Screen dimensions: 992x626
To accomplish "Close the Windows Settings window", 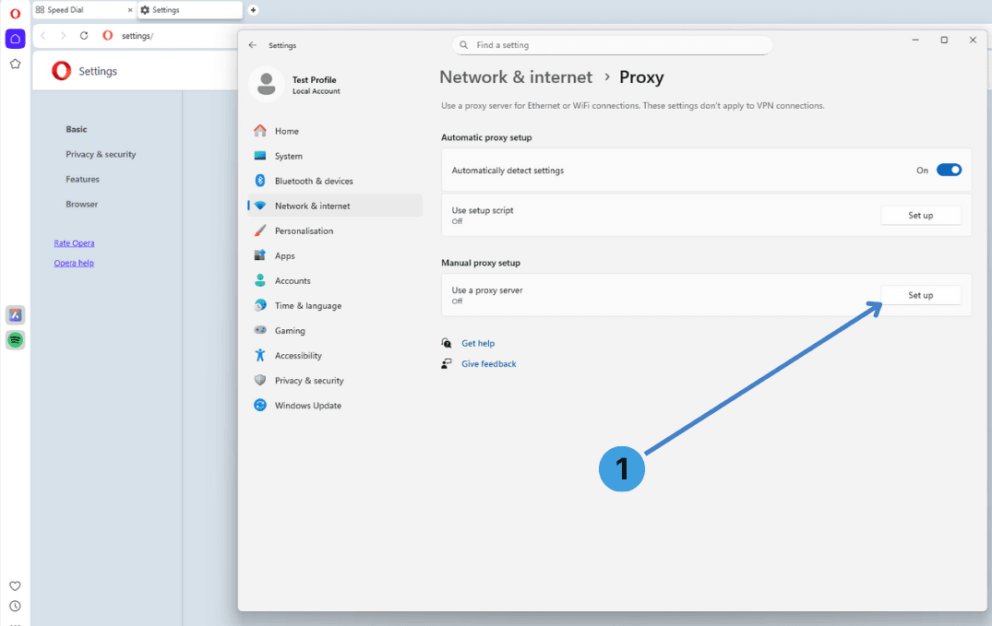I will (973, 40).
